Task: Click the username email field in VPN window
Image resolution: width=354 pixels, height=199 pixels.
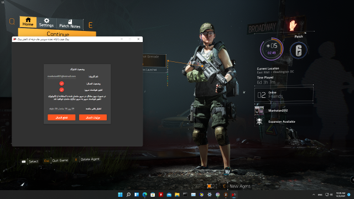Action: (61, 76)
